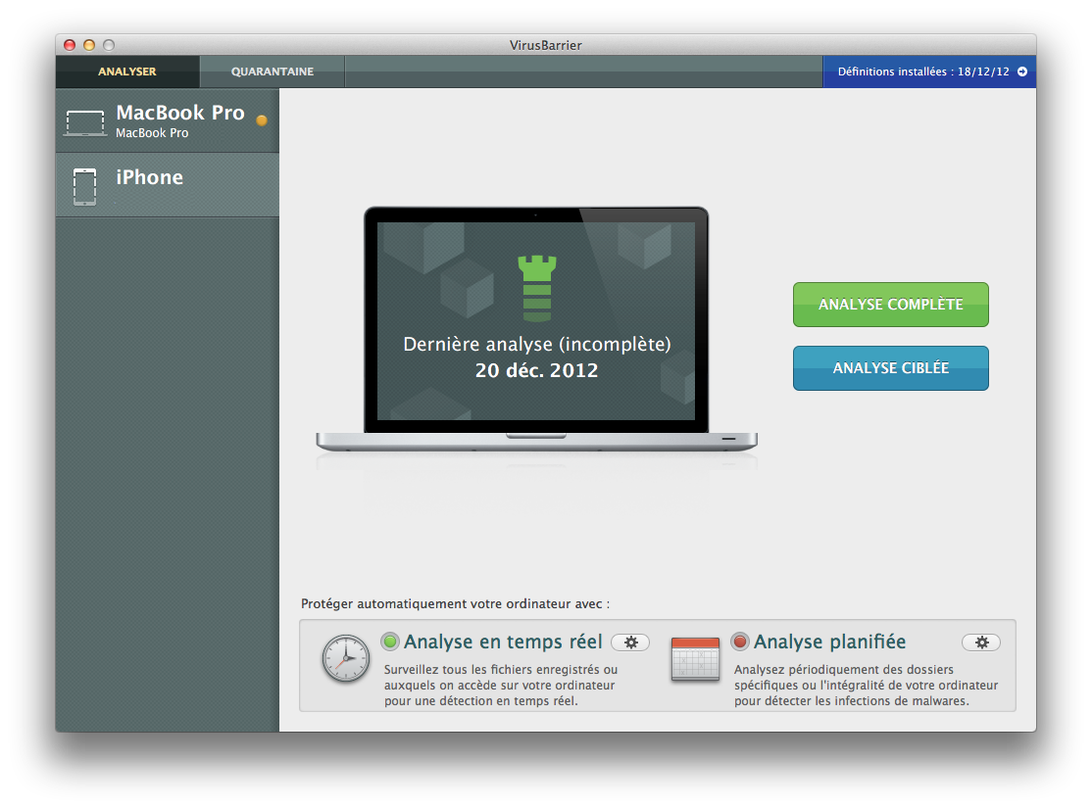The height and width of the screenshot is (809, 1092).
Task: Select MacBook Pro in the sidebar
Action: click(x=168, y=120)
